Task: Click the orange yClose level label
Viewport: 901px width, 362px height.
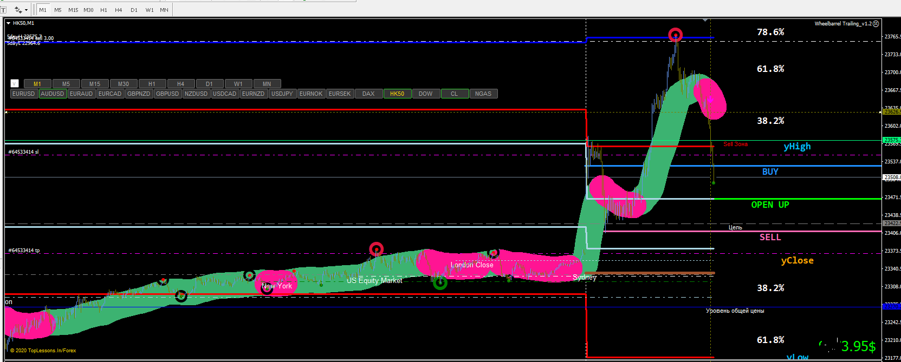Action: tap(797, 261)
